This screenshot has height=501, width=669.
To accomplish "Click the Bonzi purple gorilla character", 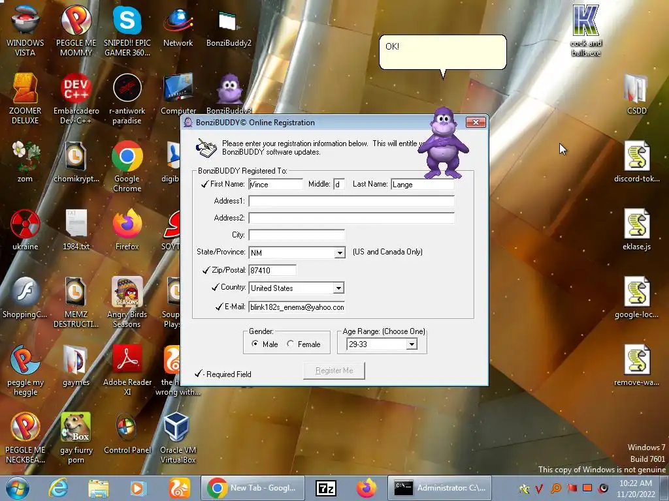I will 443,143.
